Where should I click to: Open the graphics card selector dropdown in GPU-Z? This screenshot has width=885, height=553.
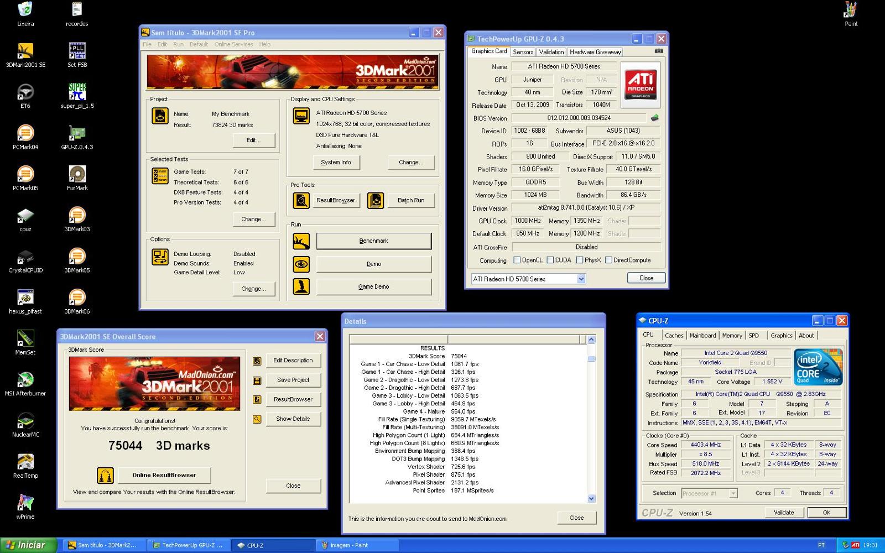tap(581, 279)
